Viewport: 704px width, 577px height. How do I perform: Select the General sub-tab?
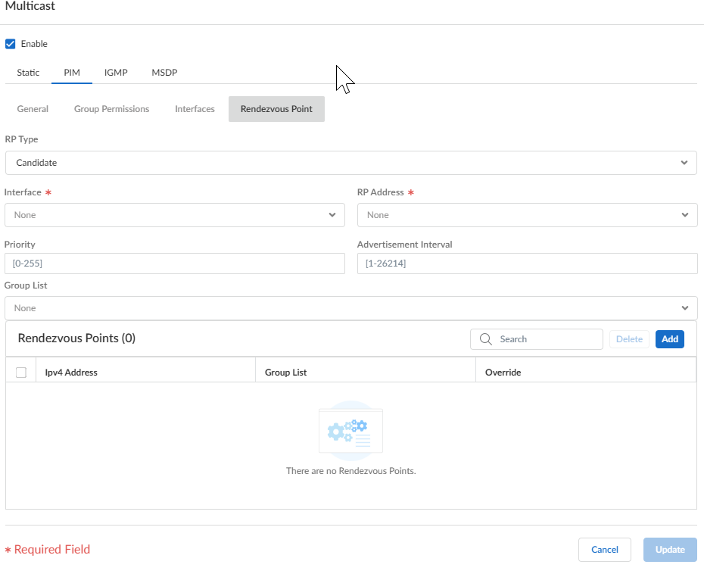(33, 109)
